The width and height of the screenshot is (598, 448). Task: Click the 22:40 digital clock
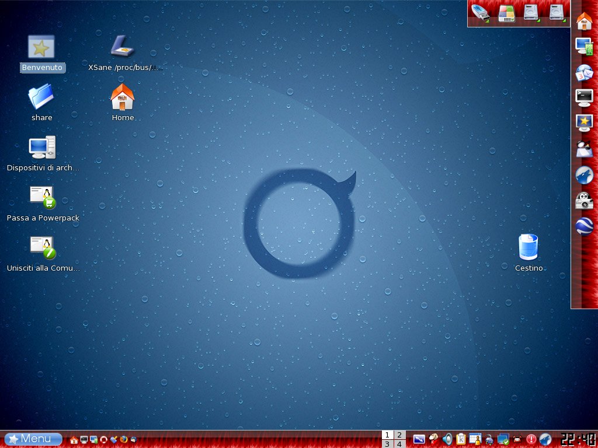[579, 440]
